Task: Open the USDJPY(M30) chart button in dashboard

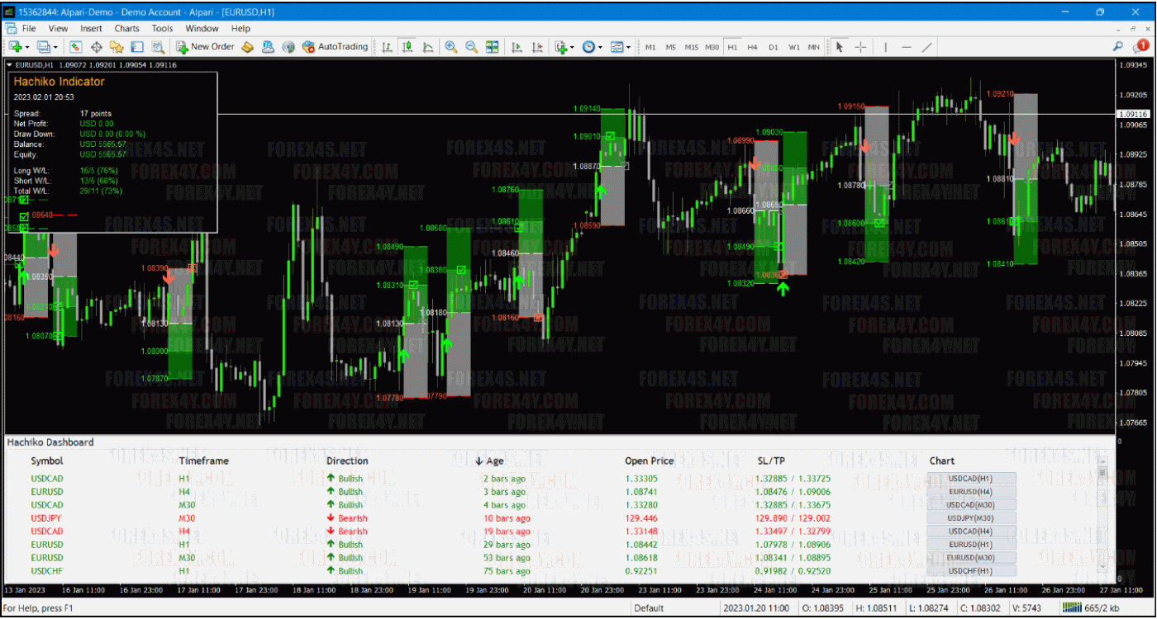Action: [971, 518]
